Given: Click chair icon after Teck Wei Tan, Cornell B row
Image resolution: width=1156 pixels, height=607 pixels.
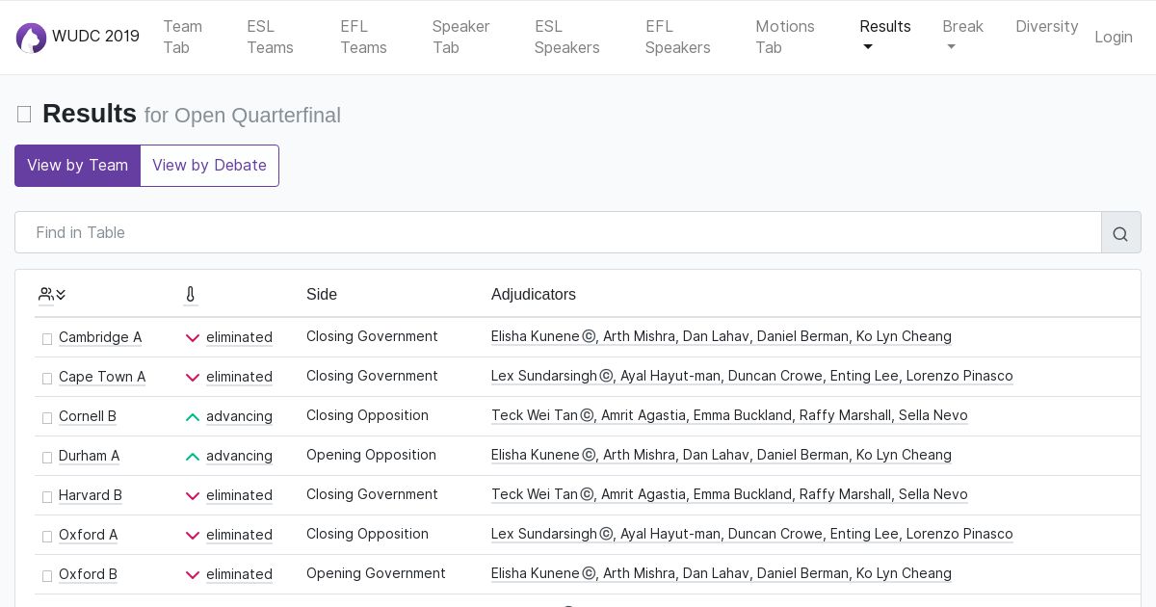Looking at the screenshot, I should [x=587, y=416].
